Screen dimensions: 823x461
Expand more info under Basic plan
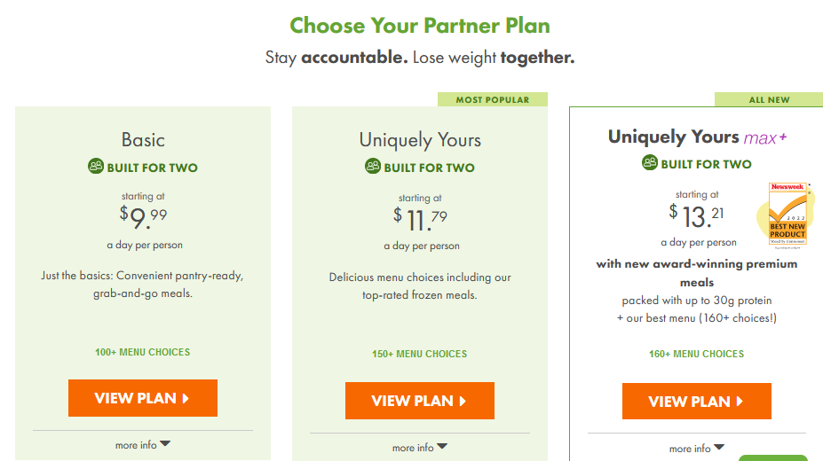tap(143, 445)
